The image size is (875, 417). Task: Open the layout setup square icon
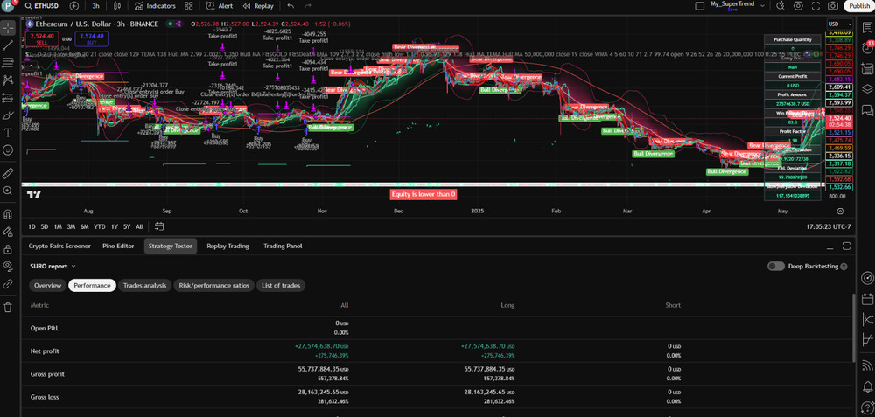(699, 6)
